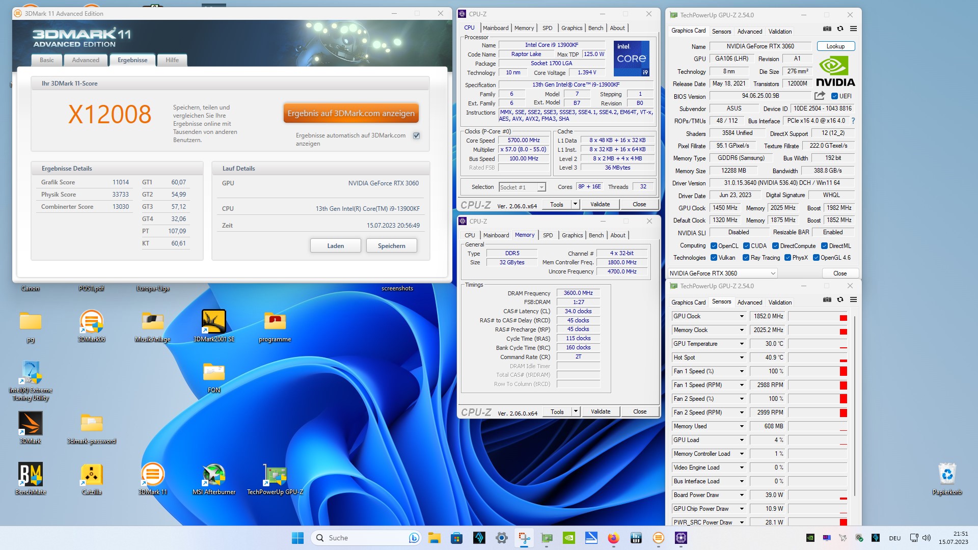
Task: Open the GPU selector dropdown in GPU-Z
Action: 722,273
